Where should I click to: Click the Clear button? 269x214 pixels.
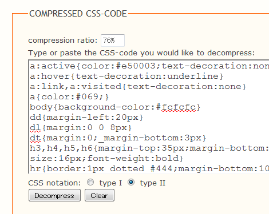pyautogui.click(x=100, y=195)
